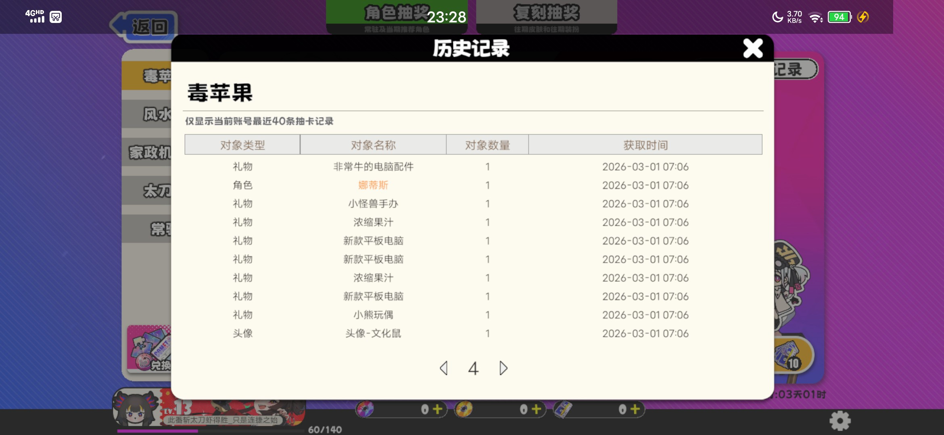Tap the battery 94 indicator
944x435 pixels.
(x=840, y=17)
